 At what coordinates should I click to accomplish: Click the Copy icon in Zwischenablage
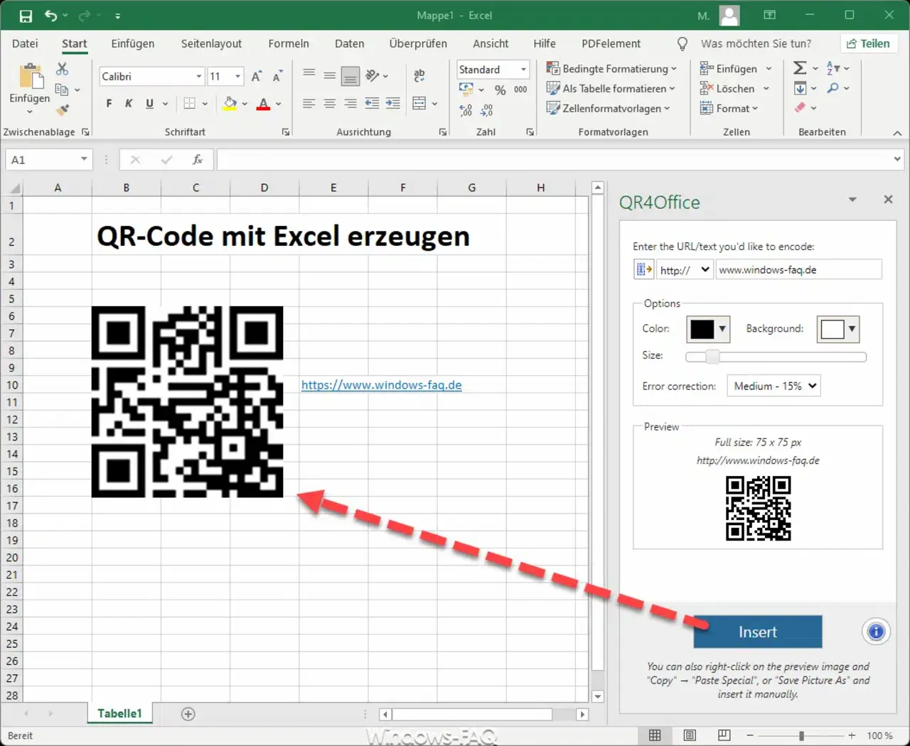pyautogui.click(x=62, y=90)
